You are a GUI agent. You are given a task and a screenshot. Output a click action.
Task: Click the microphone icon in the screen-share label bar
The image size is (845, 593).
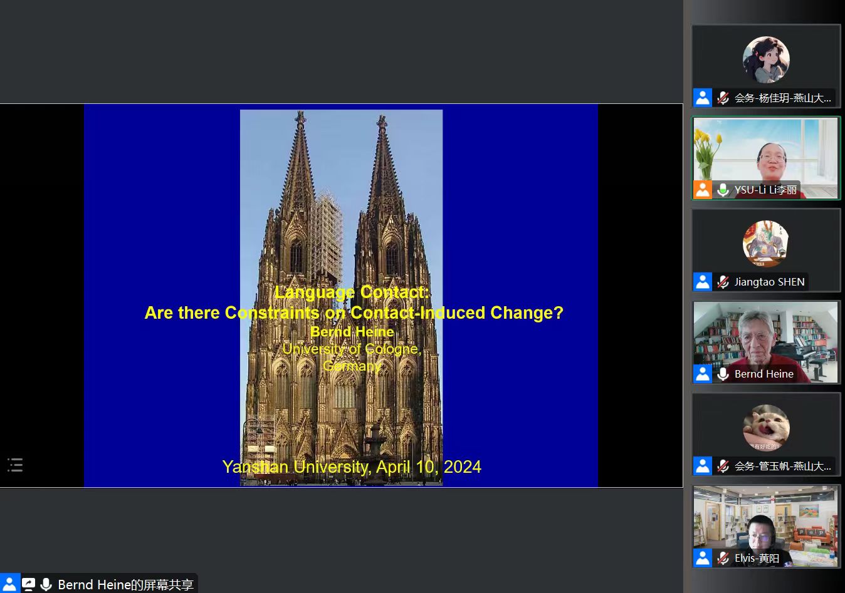pos(46,584)
